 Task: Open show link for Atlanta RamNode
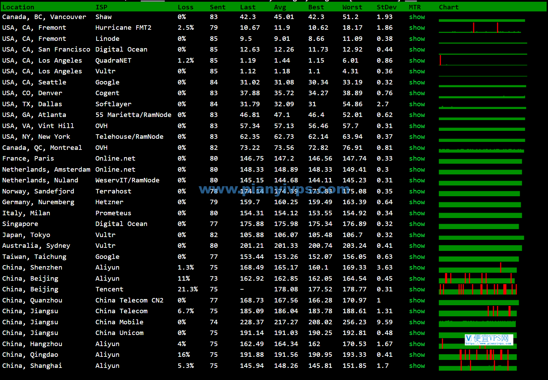(417, 115)
